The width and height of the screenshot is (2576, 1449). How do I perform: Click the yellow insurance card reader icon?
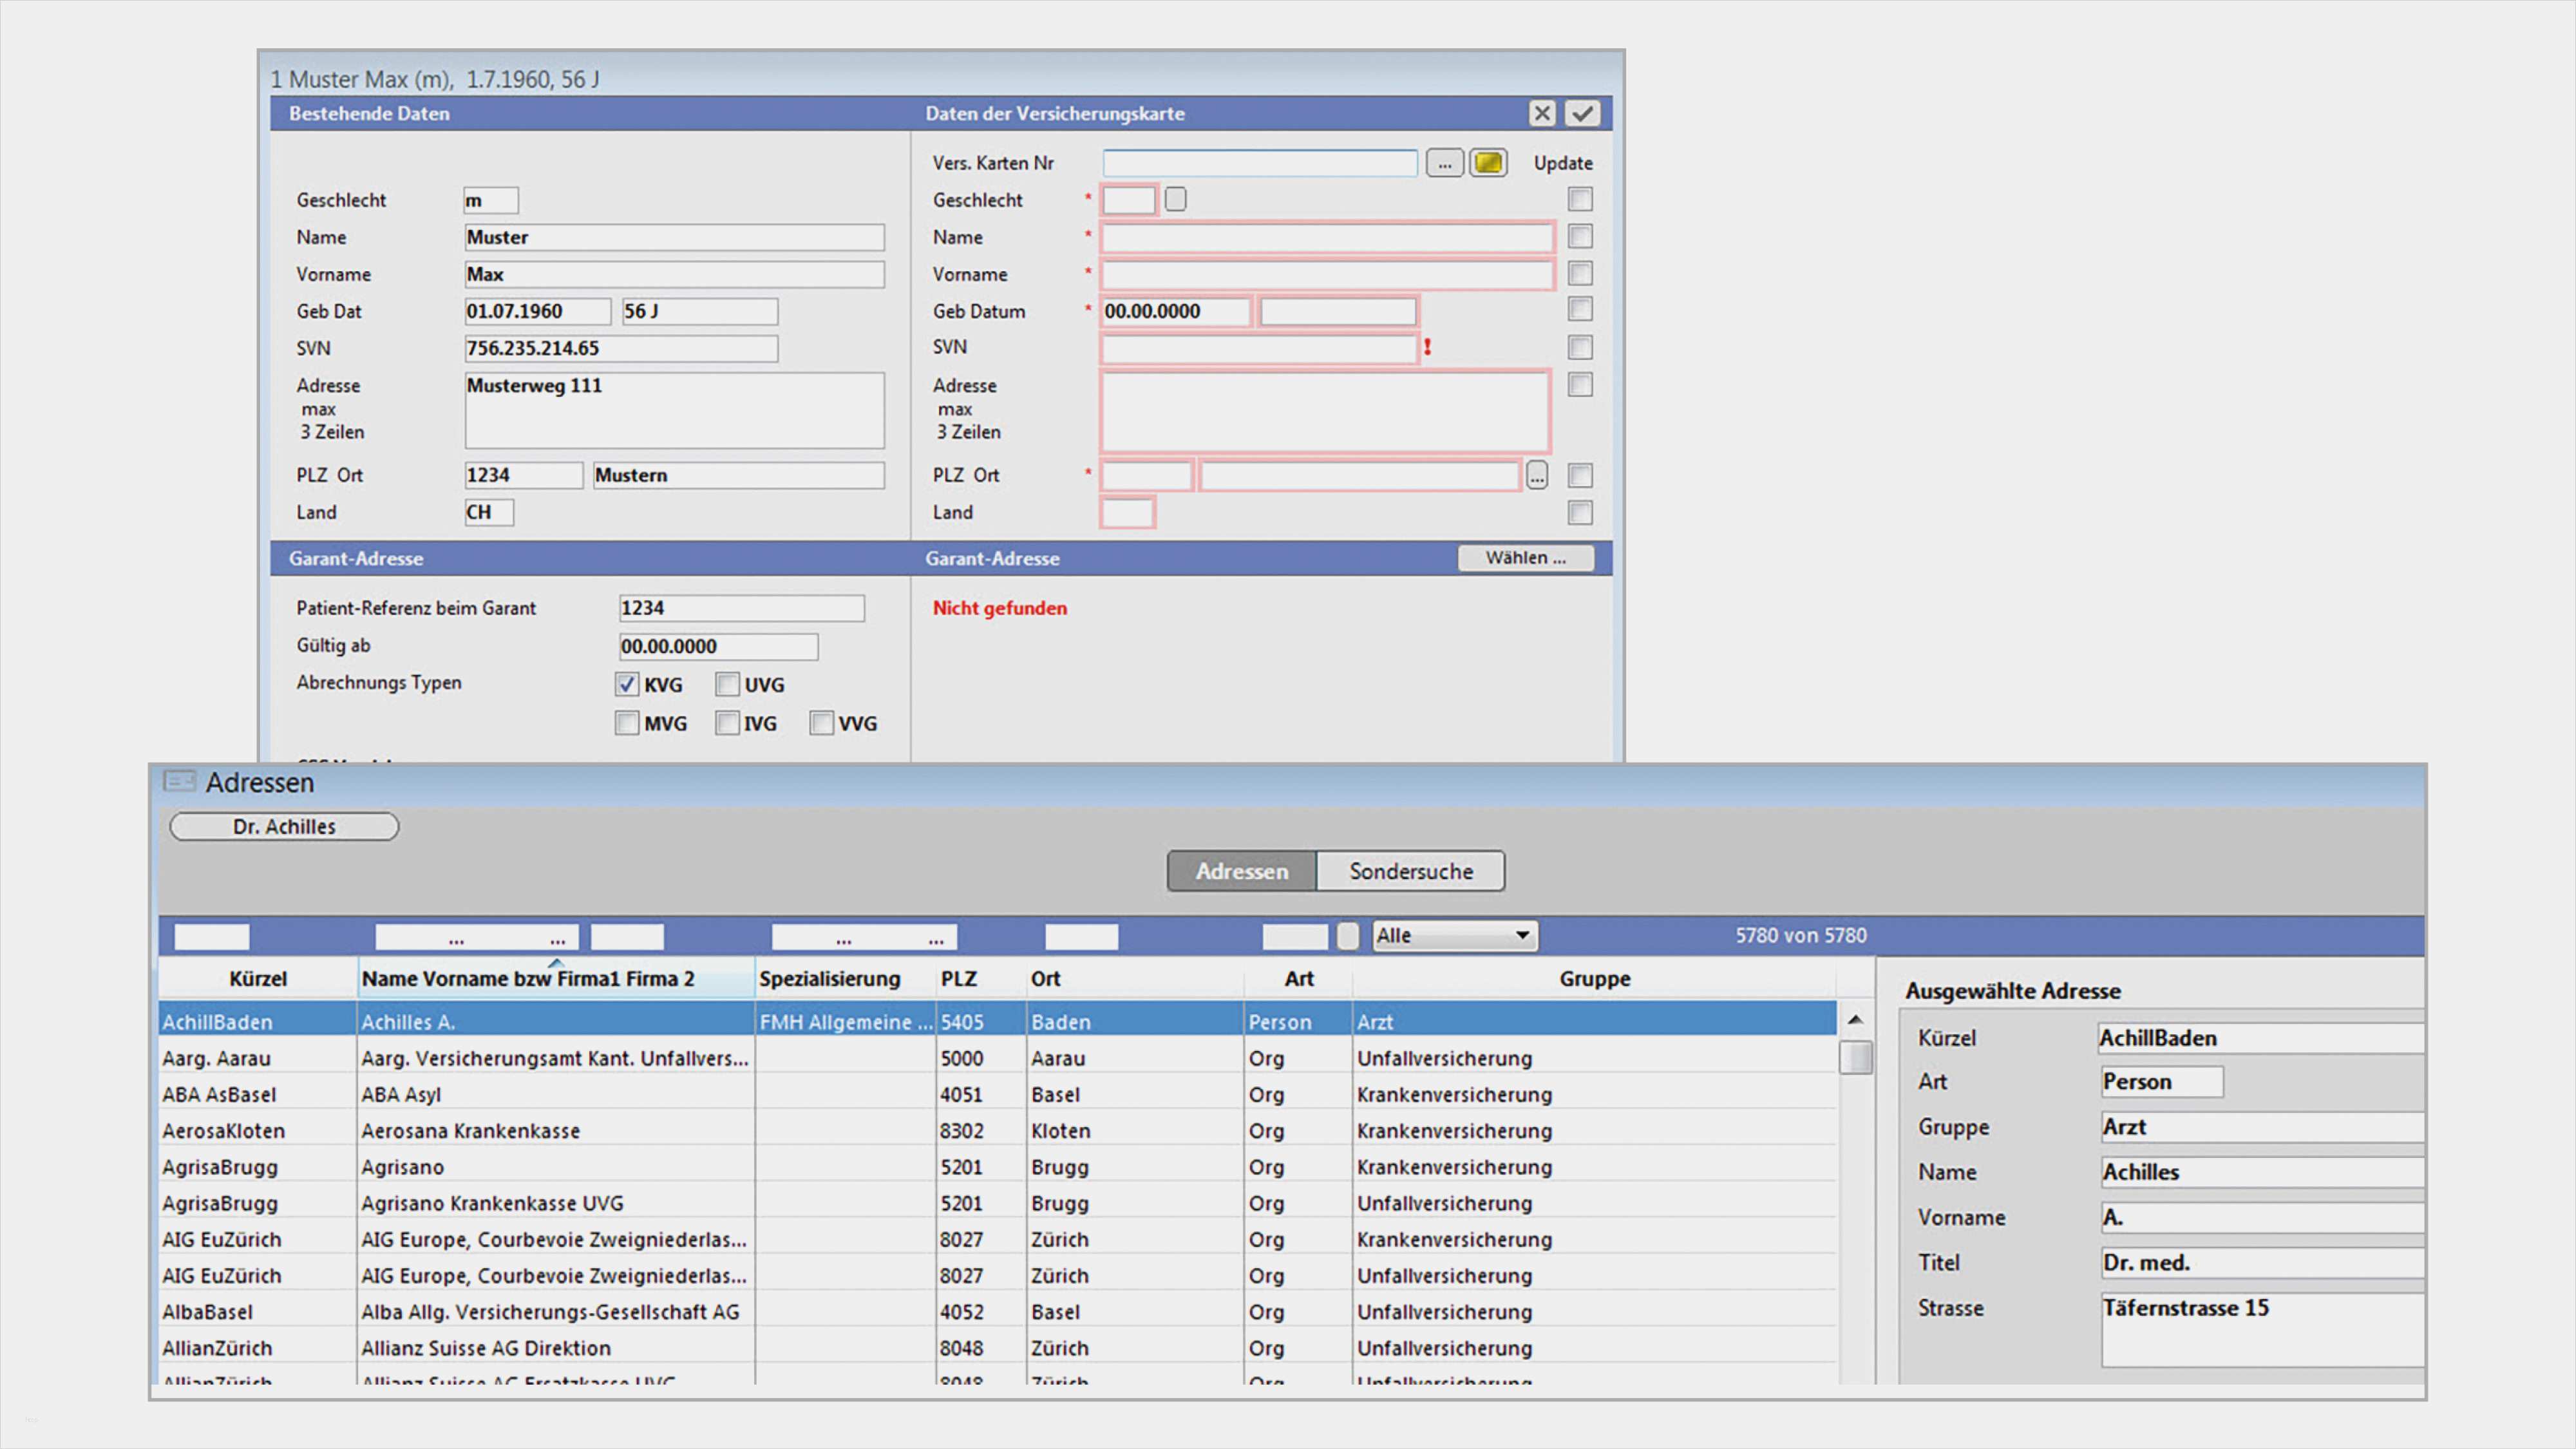coord(1488,162)
